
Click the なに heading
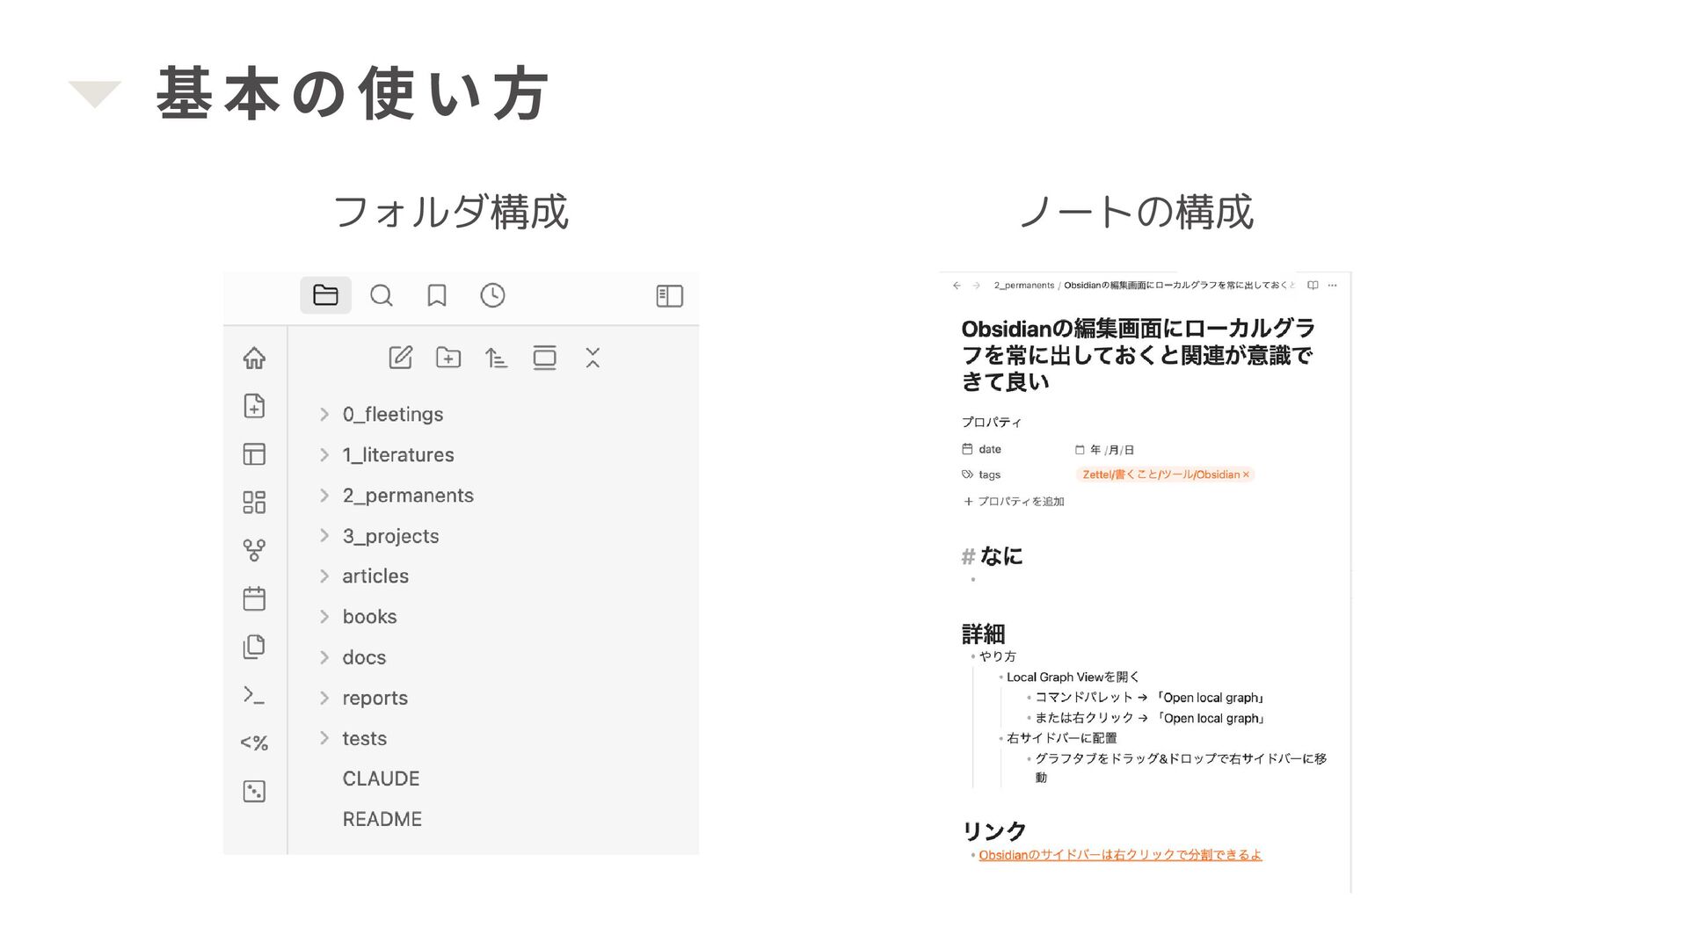tap(1001, 556)
